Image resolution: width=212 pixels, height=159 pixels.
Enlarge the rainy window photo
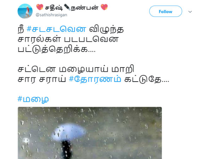click(90, 133)
